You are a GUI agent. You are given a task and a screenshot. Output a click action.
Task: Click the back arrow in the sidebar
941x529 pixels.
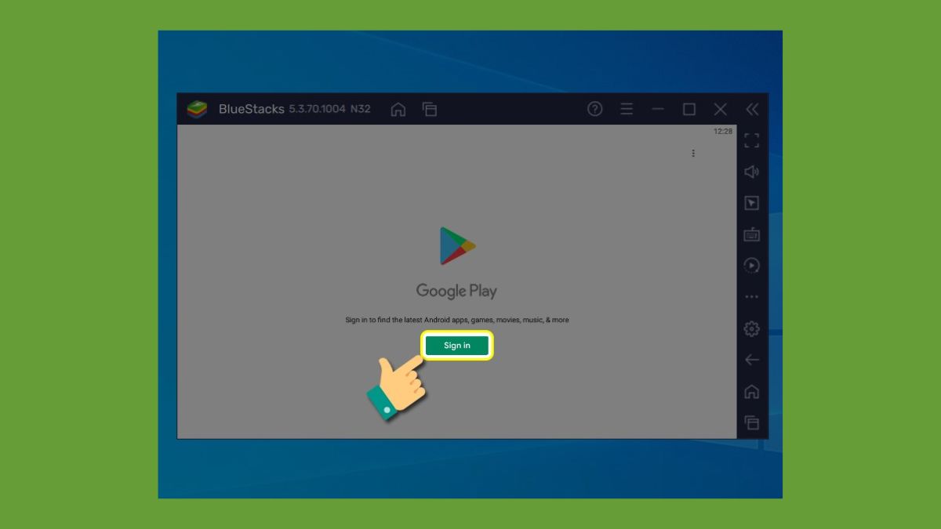click(x=752, y=360)
